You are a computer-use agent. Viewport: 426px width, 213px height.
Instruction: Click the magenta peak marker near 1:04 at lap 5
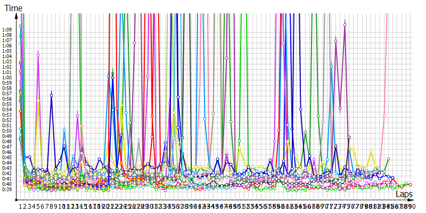click(x=38, y=55)
